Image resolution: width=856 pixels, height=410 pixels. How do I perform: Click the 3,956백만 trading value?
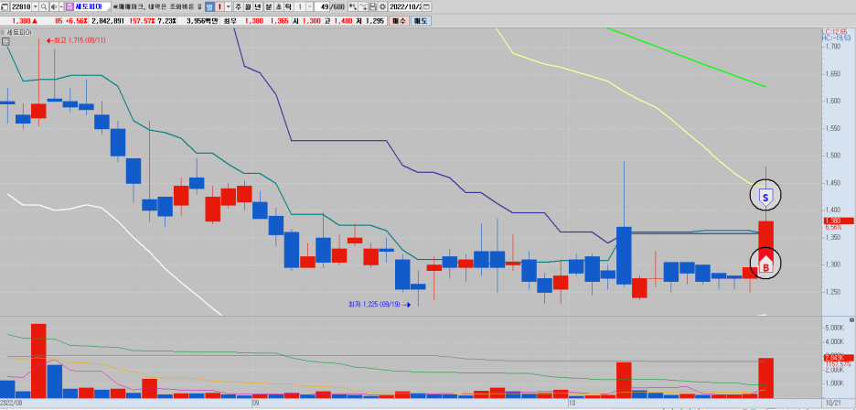click(x=201, y=21)
